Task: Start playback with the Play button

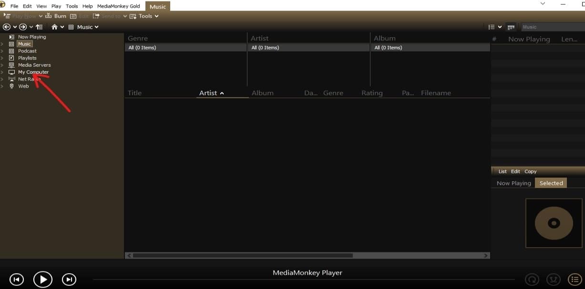Action: point(43,279)
